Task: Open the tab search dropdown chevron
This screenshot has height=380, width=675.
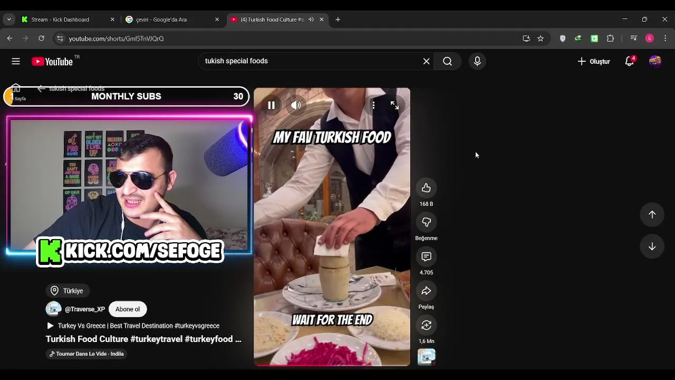Action: tap(9, 20)
